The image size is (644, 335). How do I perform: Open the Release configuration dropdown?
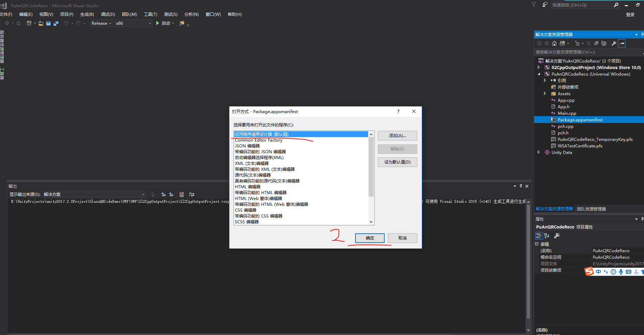pyautogui.click(x=101, y=23)
